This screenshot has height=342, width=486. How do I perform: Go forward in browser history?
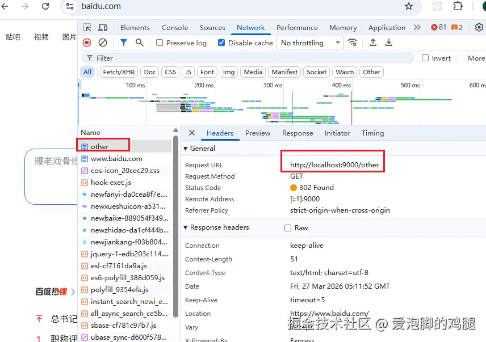coord(25,6)
